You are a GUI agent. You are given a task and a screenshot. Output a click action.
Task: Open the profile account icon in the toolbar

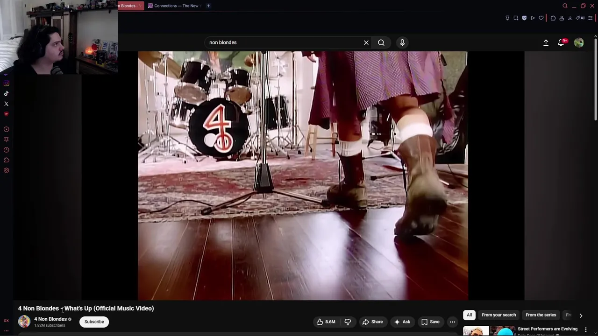562,18
